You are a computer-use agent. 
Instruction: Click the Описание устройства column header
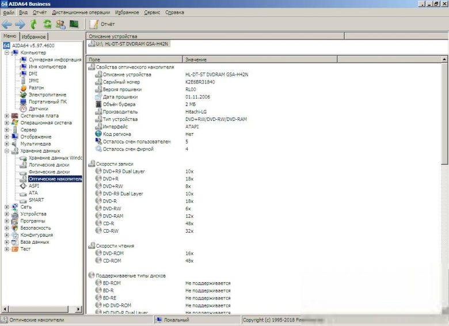click(215, 36)
